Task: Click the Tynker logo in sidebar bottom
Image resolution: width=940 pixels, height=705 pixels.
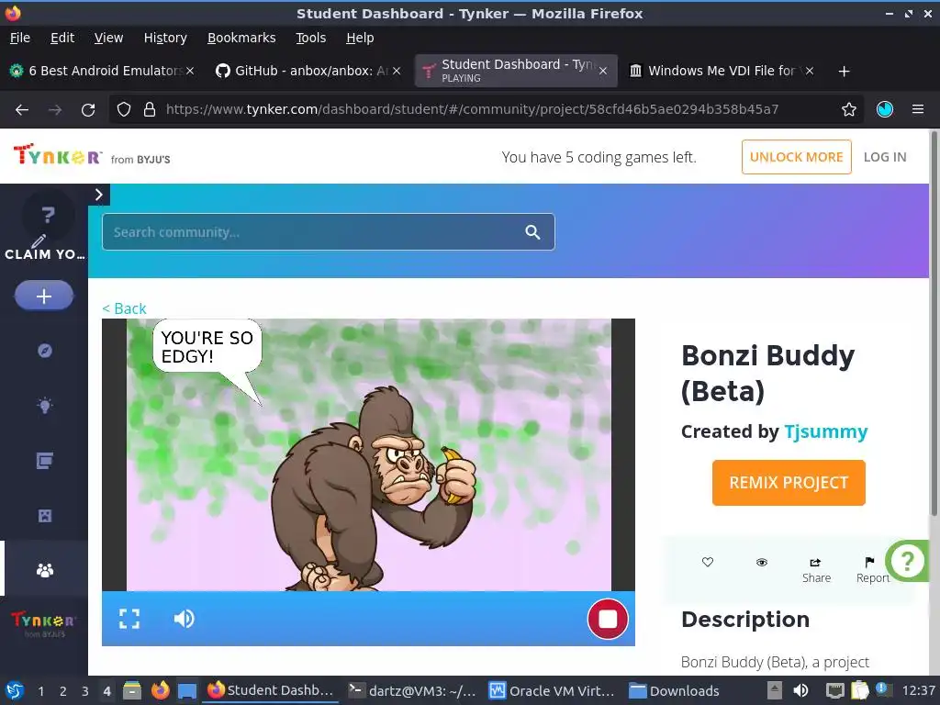Action: click(44, 623)
